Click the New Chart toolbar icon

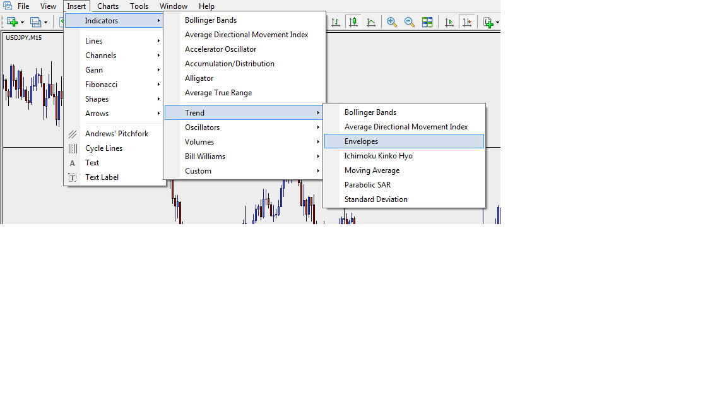click(12, 22)
